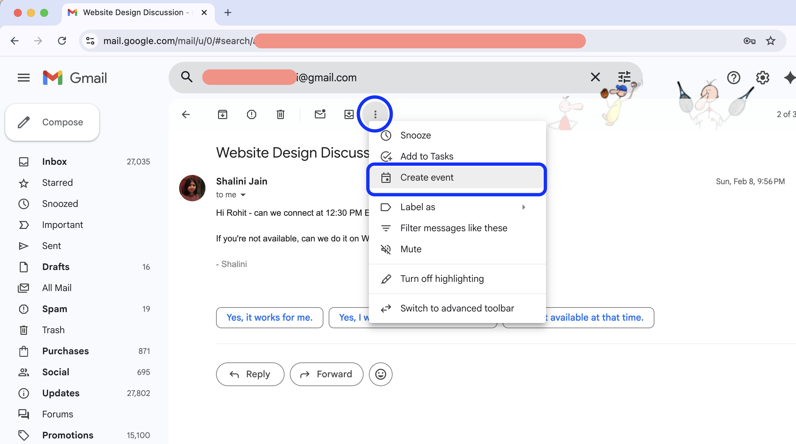The height and width of the screenshot is (444, 796).
Task: Toggle the main menu hamburger
Action: pyautogui.click(x=24, y=78)
